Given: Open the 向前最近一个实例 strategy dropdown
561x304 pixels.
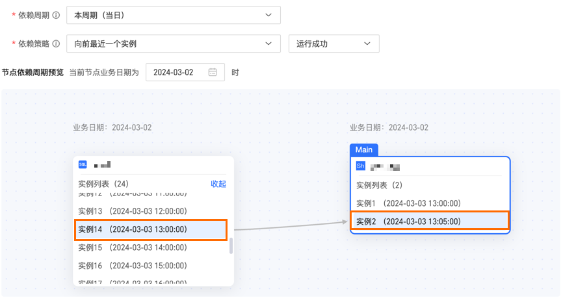Looking at the screenshot, I should coord(174,44).
